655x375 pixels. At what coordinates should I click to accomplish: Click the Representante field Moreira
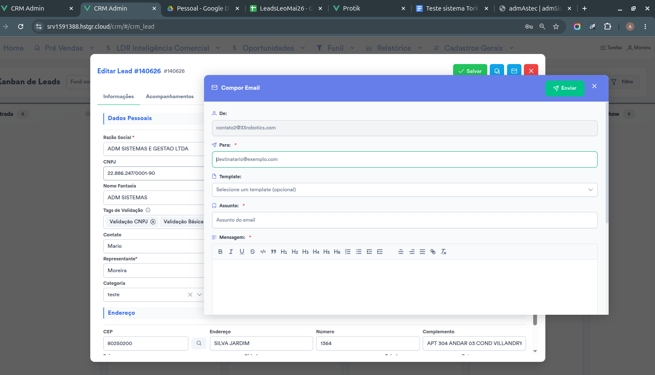coord(154,271)
